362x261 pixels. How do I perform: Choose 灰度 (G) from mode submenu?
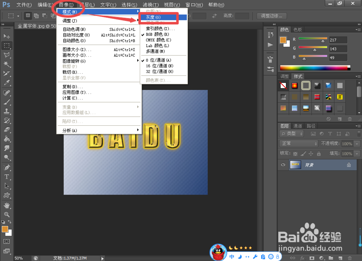pos(164,17)
